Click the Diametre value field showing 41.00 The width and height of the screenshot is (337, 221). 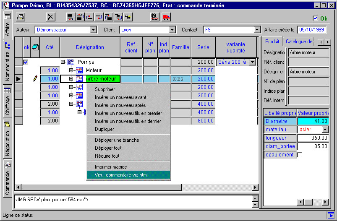pos(312,121)
